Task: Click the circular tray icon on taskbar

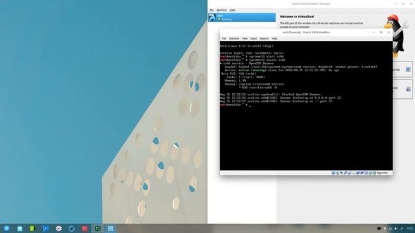Action: point(390,228)
